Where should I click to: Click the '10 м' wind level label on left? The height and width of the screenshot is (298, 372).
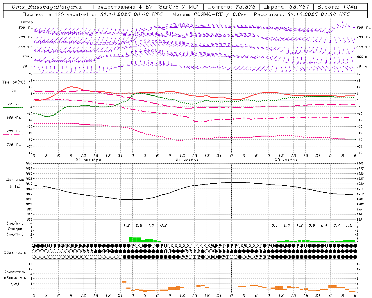pos(28,66)
